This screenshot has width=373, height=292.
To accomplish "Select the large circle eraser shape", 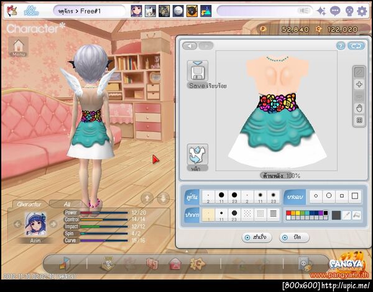I will (x=329, y=196).
